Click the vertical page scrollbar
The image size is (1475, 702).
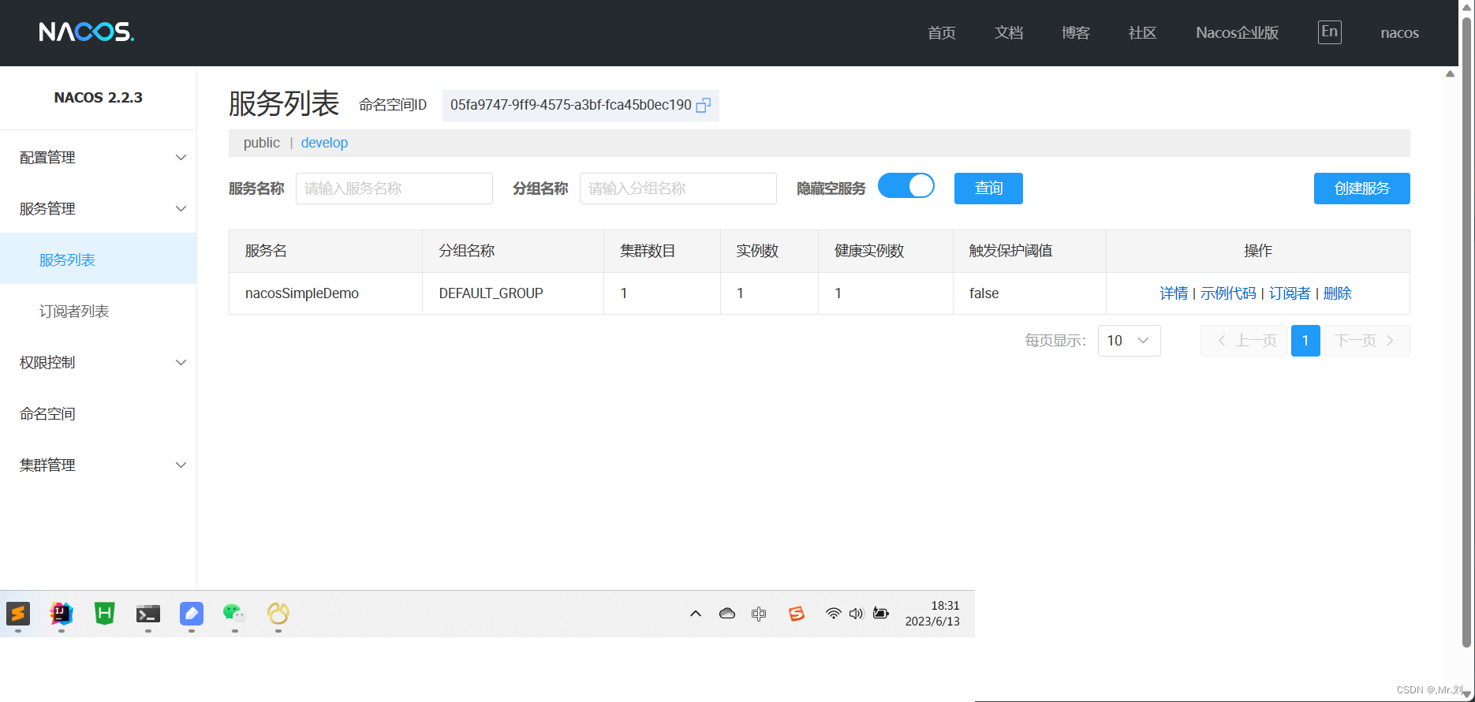(1466, 331)
